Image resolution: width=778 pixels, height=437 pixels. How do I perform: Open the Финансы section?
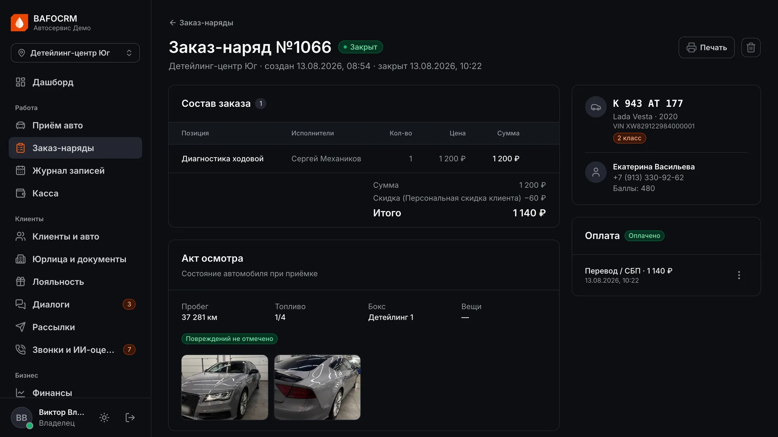click(75, 393)
